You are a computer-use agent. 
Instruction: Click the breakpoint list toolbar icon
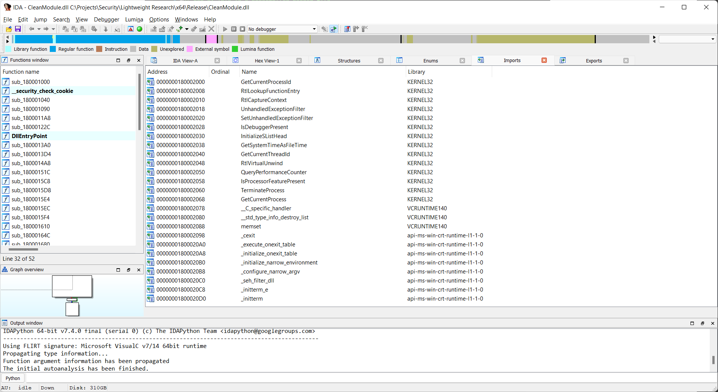tap(347, 29)
